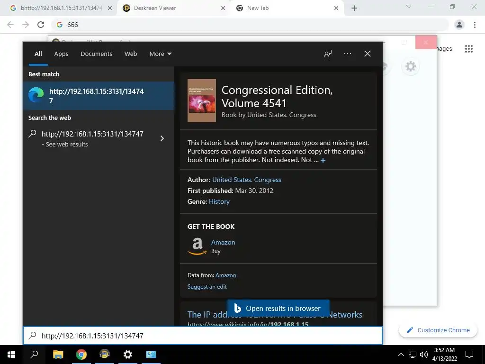Open the Chrome three-dot menu
This screenshot has height=364, width=485.
(475, 25)
